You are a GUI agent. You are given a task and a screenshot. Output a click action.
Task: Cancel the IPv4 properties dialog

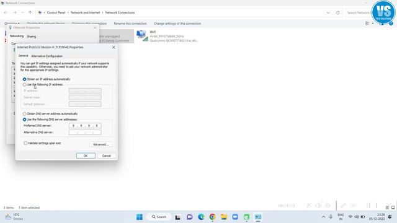coord(107,155)
